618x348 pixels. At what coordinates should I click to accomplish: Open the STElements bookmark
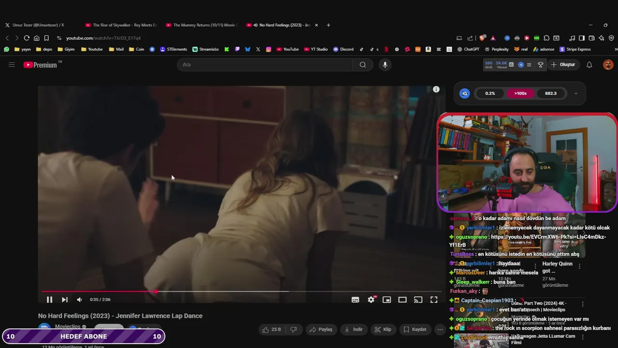(x=173, y=49)
